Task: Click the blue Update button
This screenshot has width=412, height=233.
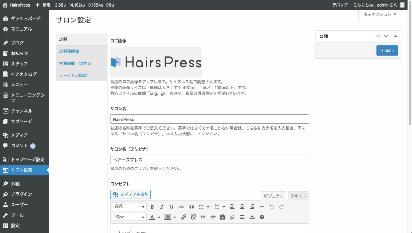Action: pyautogui.click(x=387, y=51)
